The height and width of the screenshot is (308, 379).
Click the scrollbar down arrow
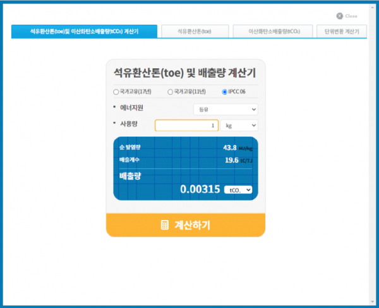coord(373,300)
